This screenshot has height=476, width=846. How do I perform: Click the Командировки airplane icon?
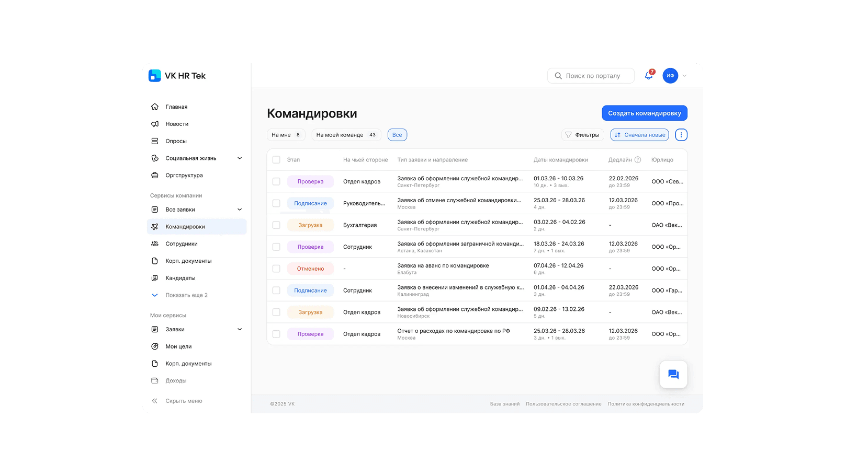point(155,227)
